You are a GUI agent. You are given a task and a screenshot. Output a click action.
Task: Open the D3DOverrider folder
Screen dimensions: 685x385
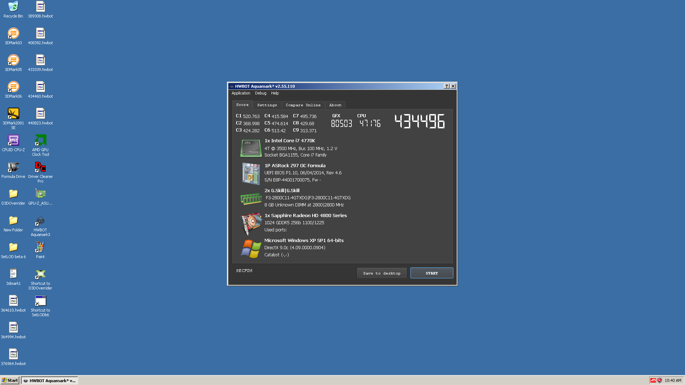(13, 197)
